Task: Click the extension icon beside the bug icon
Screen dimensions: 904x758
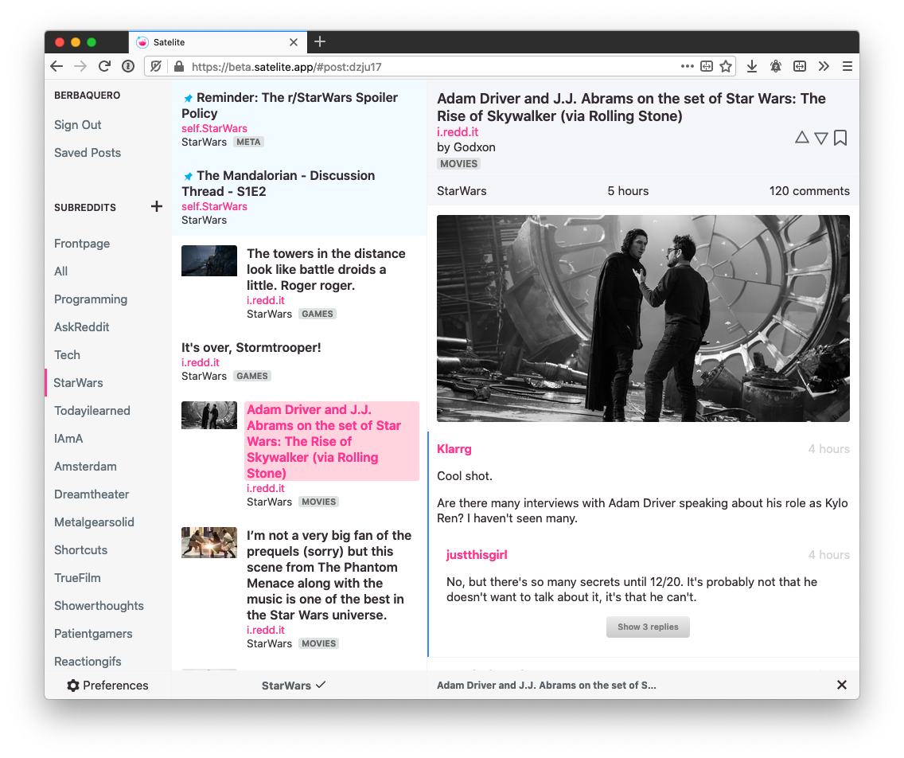Action: (x=800, y=66)
